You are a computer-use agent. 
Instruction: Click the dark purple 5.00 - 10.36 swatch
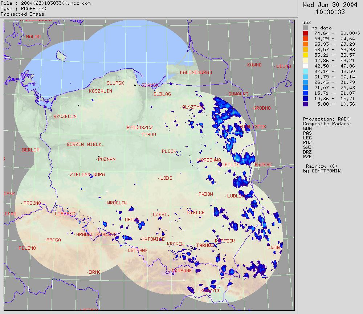pyautogui.click(x=305, y=104)
